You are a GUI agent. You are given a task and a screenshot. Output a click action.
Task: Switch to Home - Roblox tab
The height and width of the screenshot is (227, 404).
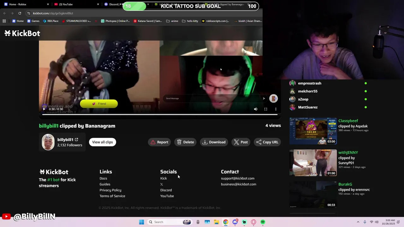pyautogui.click(x=25, y=4)
